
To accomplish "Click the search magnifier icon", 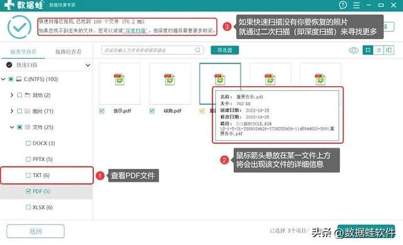I will tap(198, 50).
